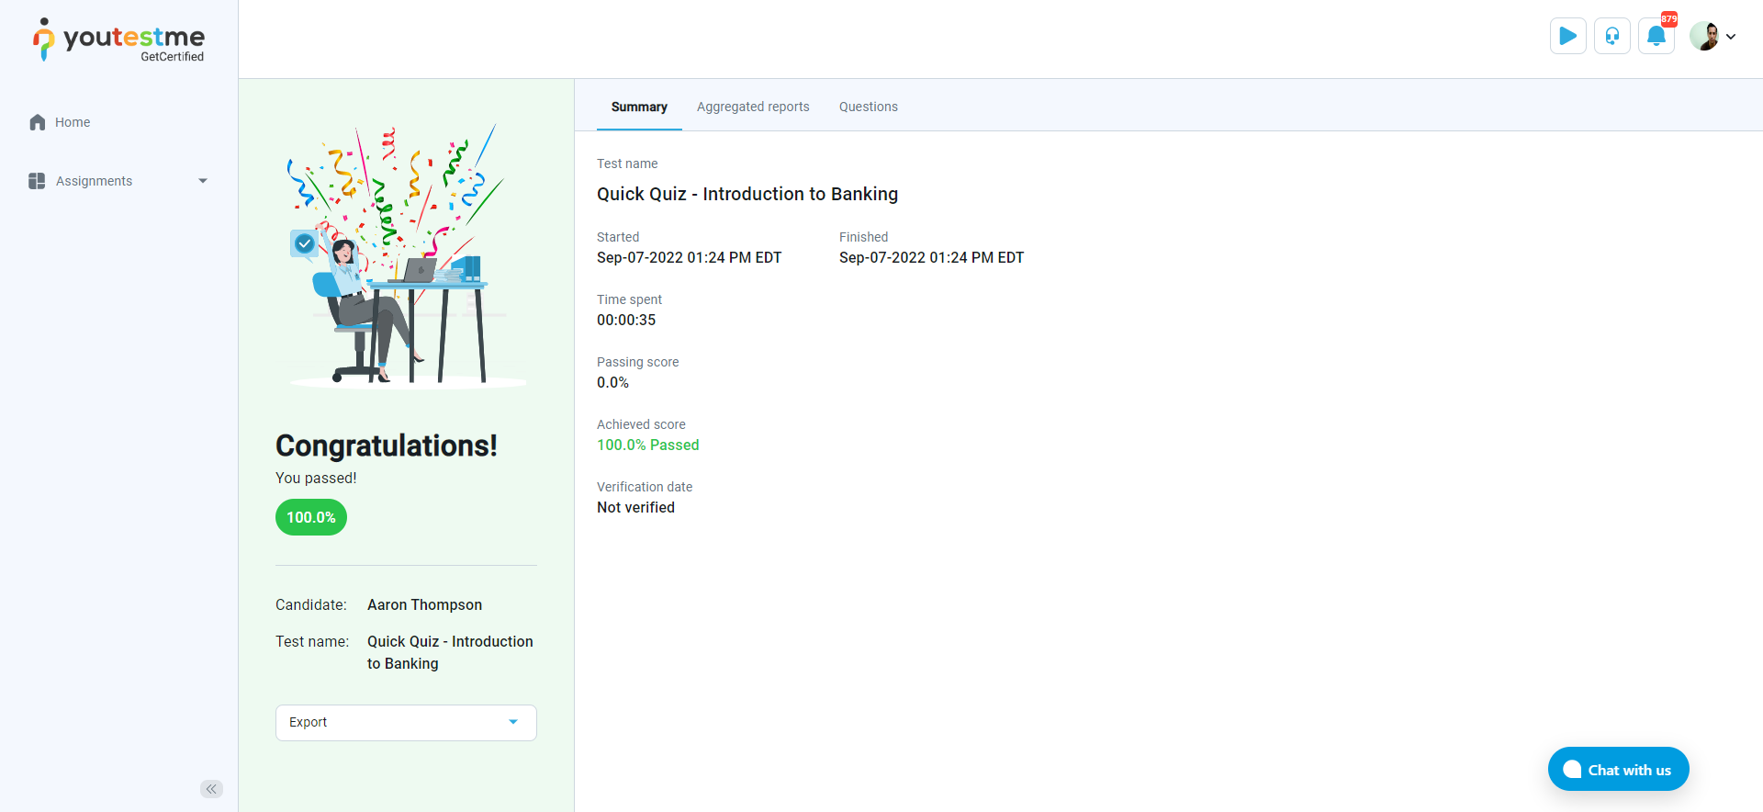
Task: Click candidate name Aaron Thompson
Action: 424,604
